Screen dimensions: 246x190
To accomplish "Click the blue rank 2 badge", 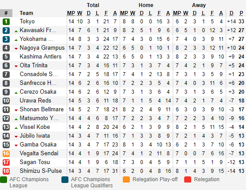I will 6,30.
